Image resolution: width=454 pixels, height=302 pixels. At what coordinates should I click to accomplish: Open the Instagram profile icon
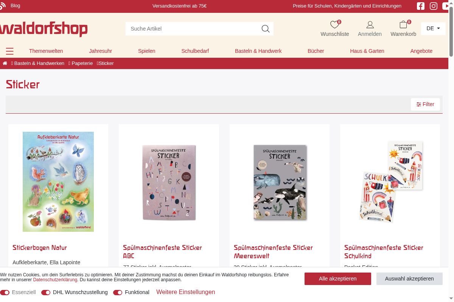click(x=434, y=6)
